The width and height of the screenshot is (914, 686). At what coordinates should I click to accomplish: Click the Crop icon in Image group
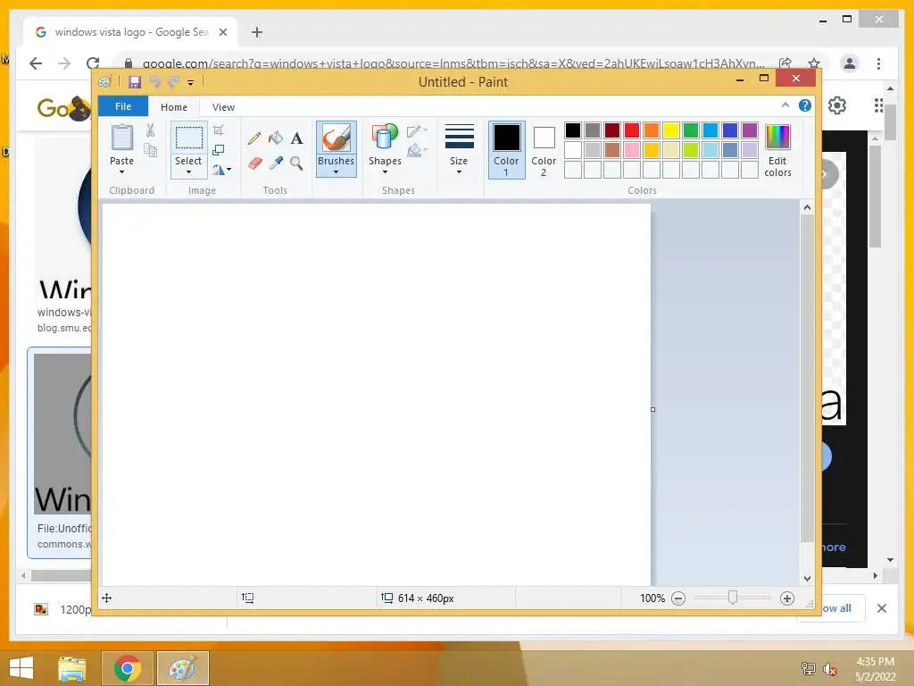click(219, 130)
